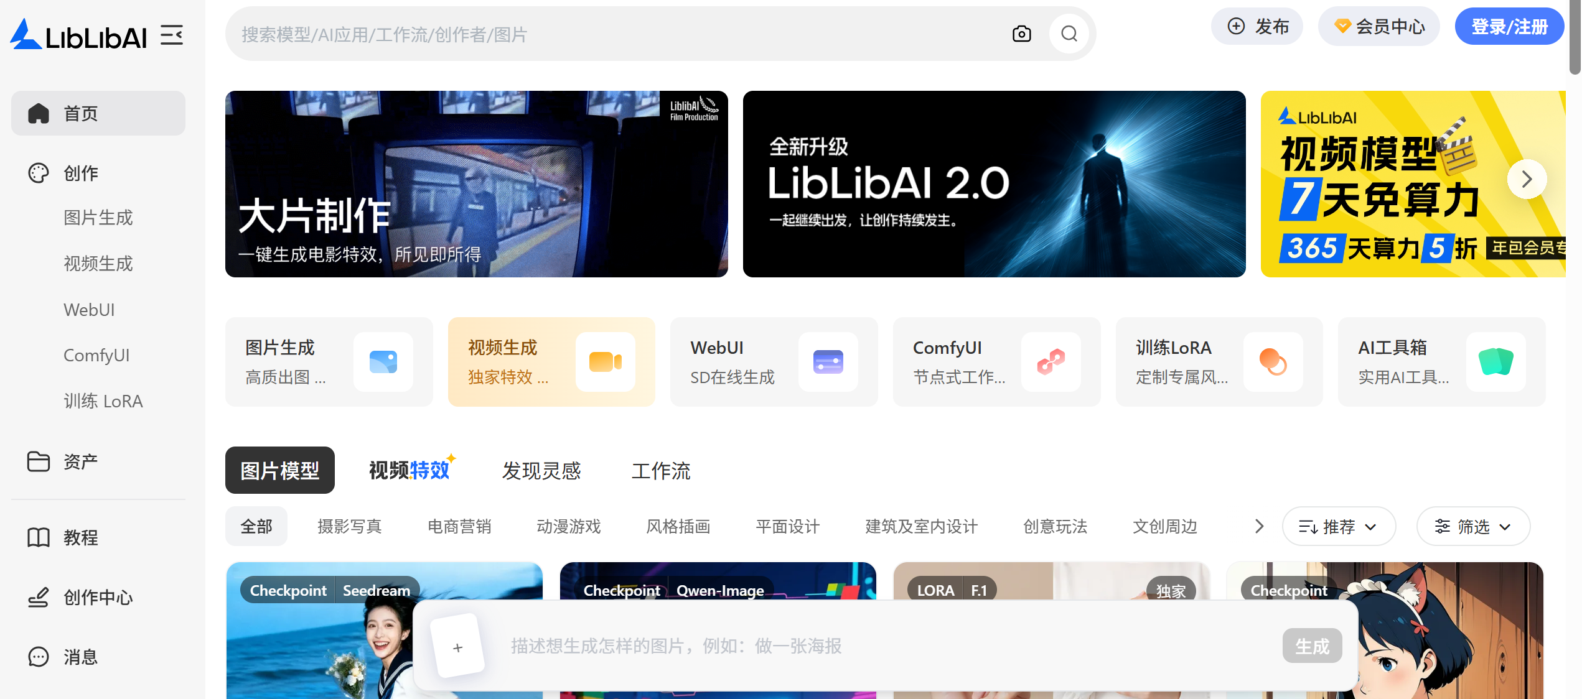Viewport: 1582px width, 699px height.
Task: Open the AI工具箱 green icon card
Action: click(x=1495, y=361)
